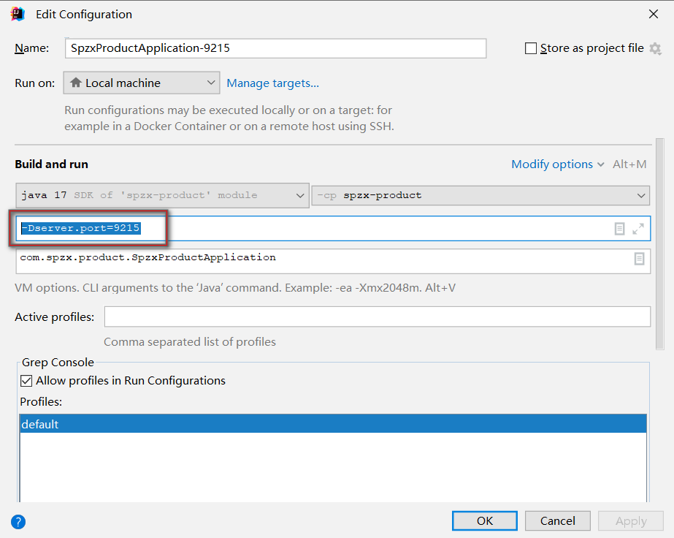This screenshot has height=538, width=674.
Task: Click the VM options insert macros icon
Action: tap(619, 229)
